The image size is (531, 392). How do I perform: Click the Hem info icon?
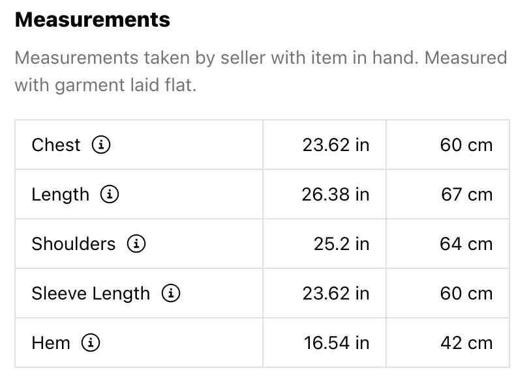tap(91, 343)
